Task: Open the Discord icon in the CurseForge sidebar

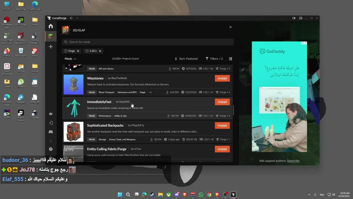Action: [x=51, y=132]
